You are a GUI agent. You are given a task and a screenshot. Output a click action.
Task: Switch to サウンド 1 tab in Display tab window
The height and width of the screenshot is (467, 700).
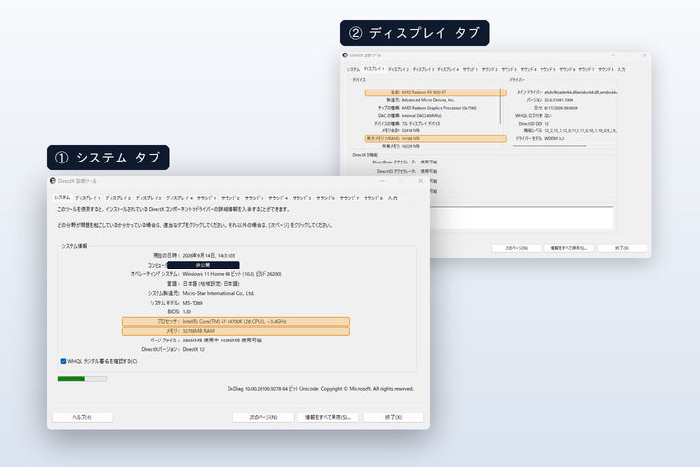coord(471,70)
